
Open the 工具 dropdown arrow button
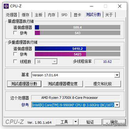76,122
